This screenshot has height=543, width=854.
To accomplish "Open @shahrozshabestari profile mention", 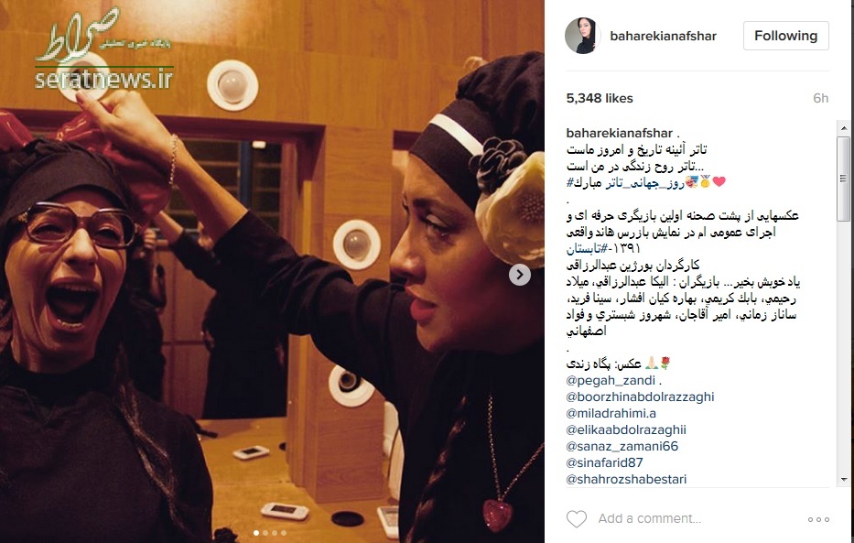I will click(626, 479).
